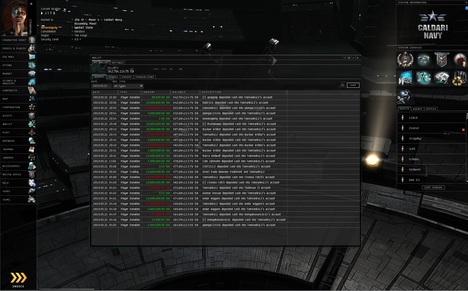Open Help from the sidebar
Viewport: 468px width, 291px height.
18,183
